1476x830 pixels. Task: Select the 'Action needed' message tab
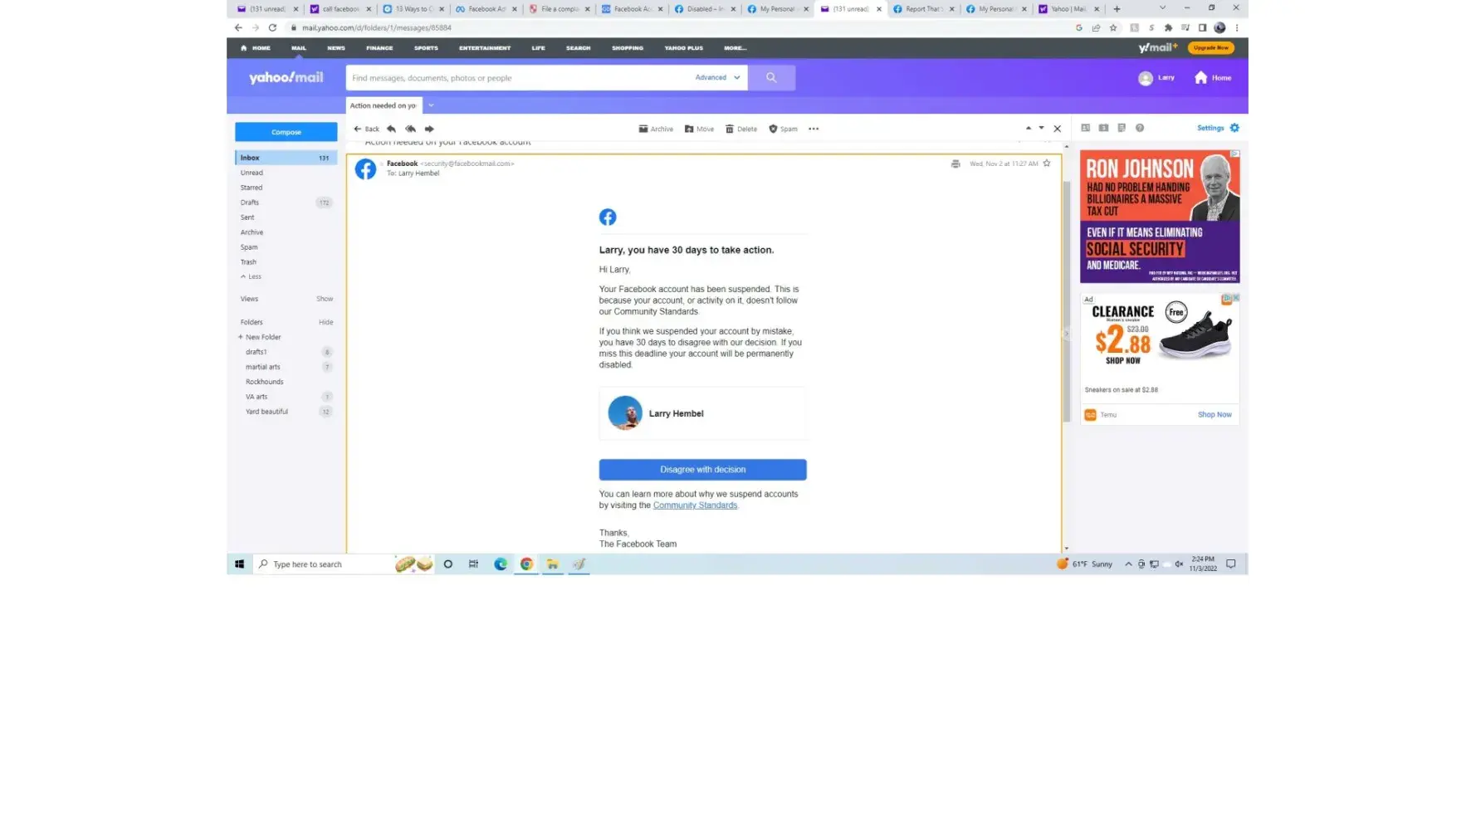pyautogui.click(x=384, y=105)
